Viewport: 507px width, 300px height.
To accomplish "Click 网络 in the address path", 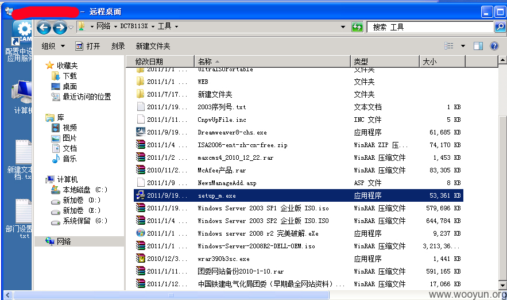I will 103,26.
